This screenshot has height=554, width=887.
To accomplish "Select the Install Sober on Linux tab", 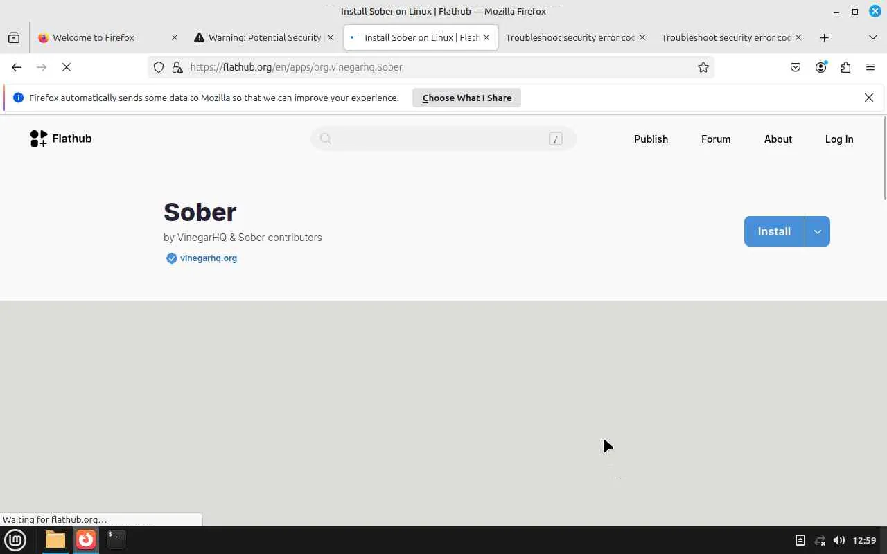I will 421,37.
